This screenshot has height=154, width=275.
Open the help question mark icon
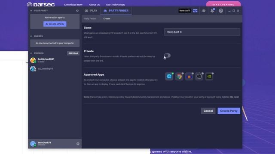[221, 11]
